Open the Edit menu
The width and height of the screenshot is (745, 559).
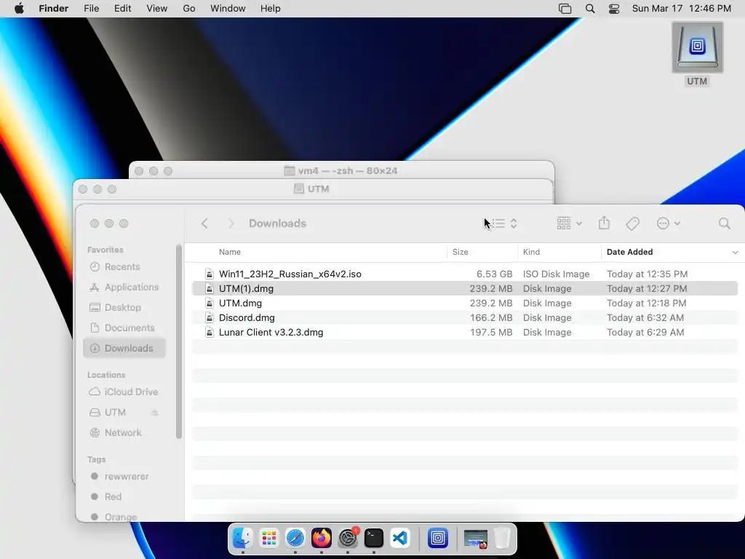click(122, 9)
